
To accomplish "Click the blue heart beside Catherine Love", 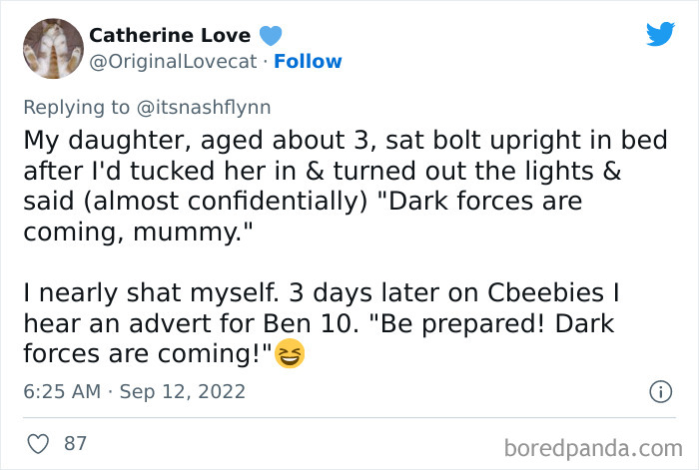I will click(x=271, y=35).
